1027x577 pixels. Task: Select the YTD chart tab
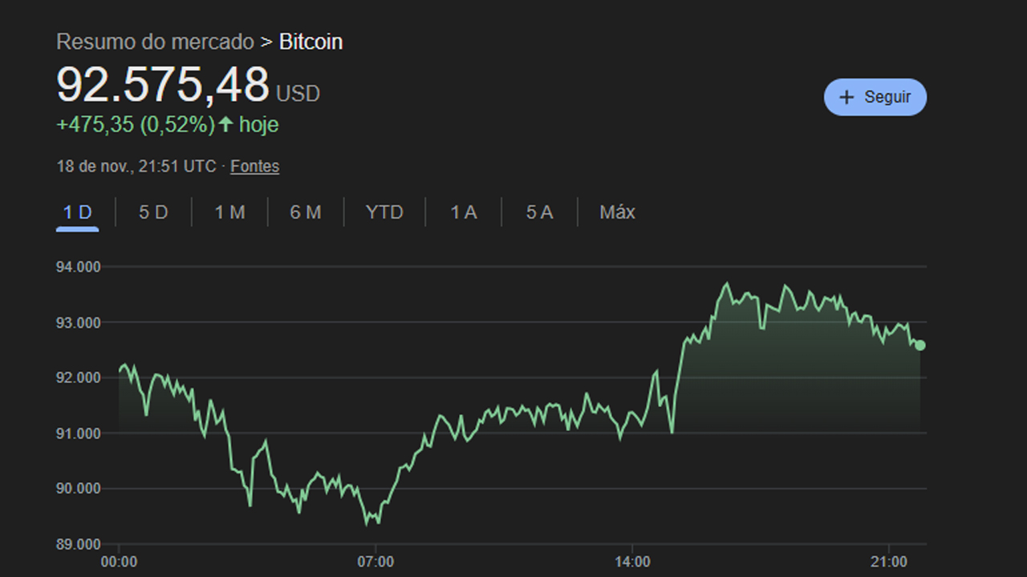point(384,212)
